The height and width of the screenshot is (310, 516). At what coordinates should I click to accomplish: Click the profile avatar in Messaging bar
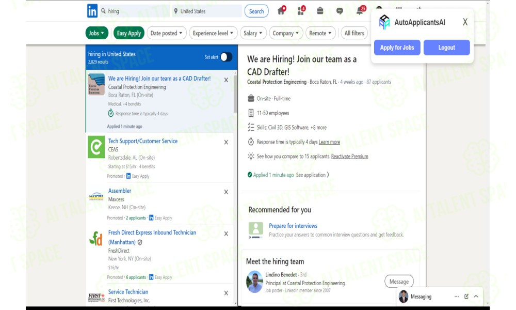coord(404,297)
